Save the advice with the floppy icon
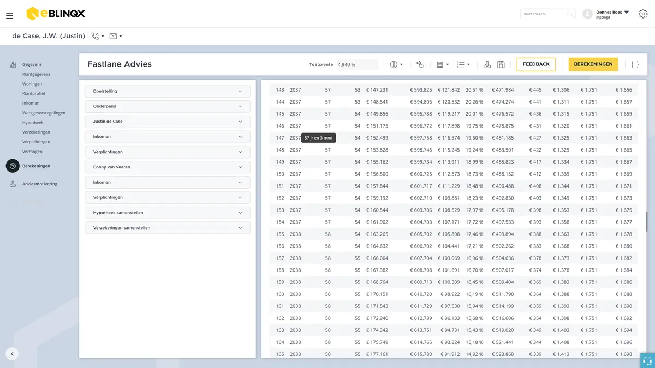 (501, 64)
